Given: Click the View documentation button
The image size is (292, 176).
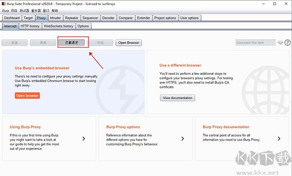Looking at the screenshot, I should [x=178, y=98].
